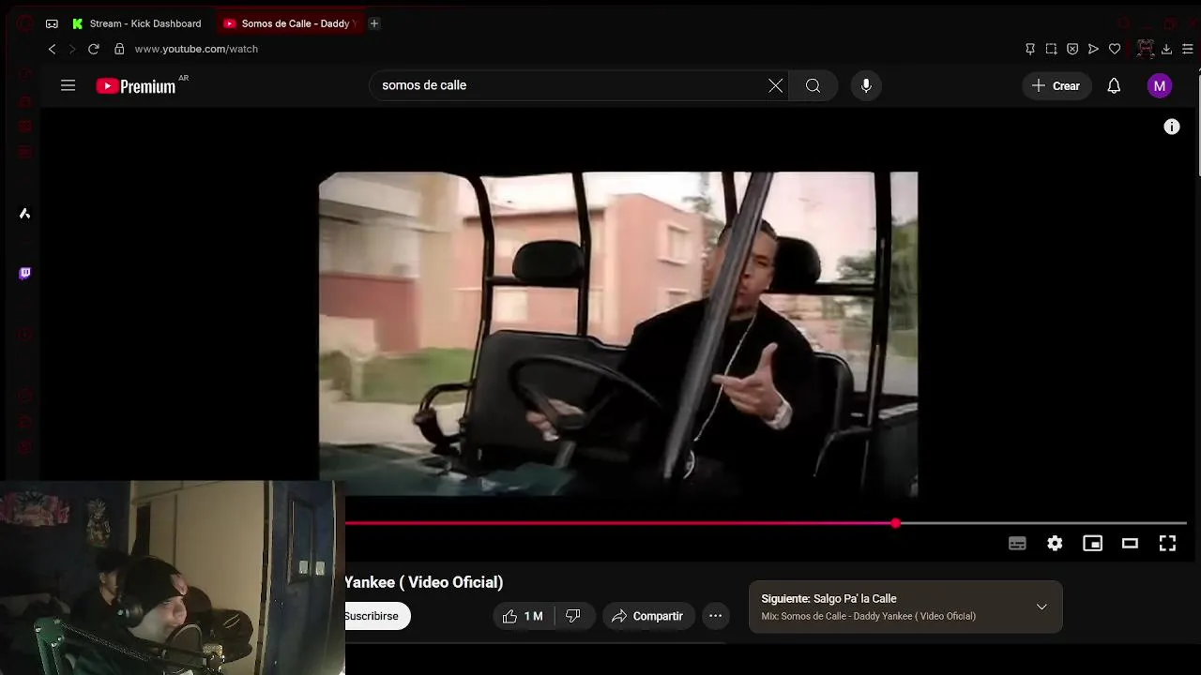1201x675 pixels.
Task: Expand the Siguiente mix playlist panel
Action: (1041, 607)
